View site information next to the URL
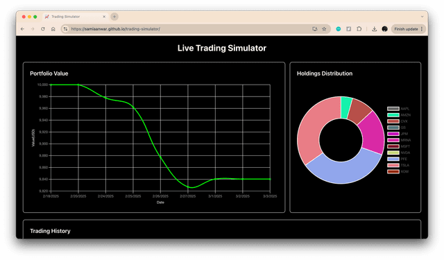Screen dimensions: 444x260 point(65,29)
